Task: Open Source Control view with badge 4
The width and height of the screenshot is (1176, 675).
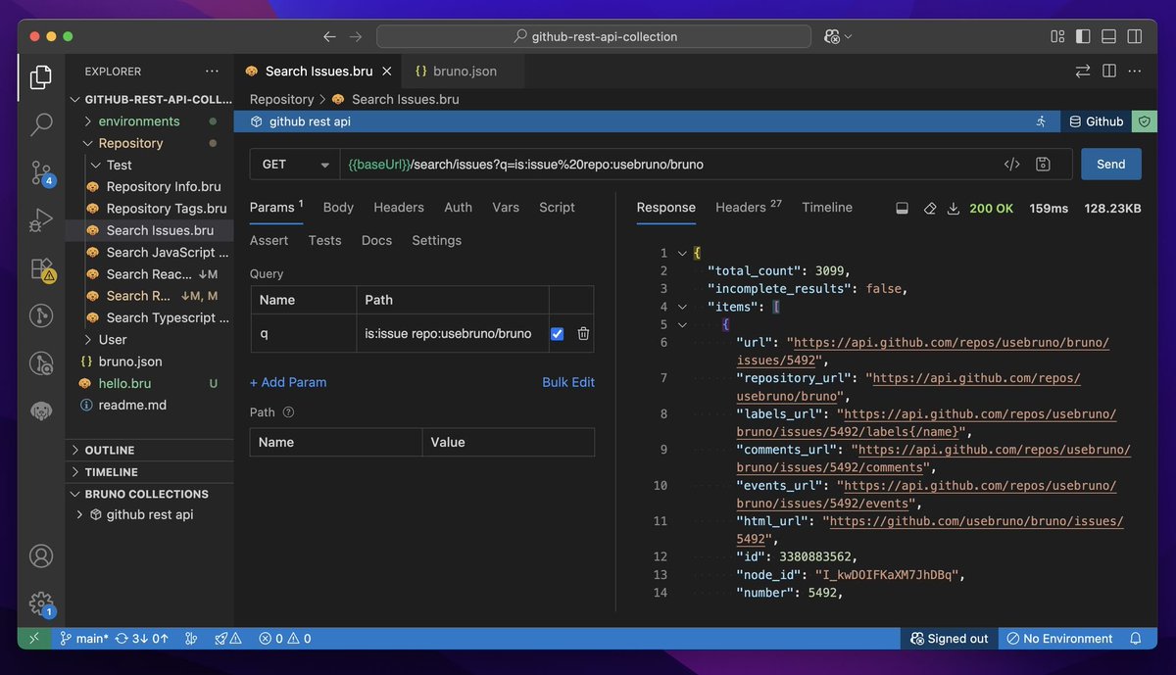Action: pyautogui.click(x=41, y=172)
